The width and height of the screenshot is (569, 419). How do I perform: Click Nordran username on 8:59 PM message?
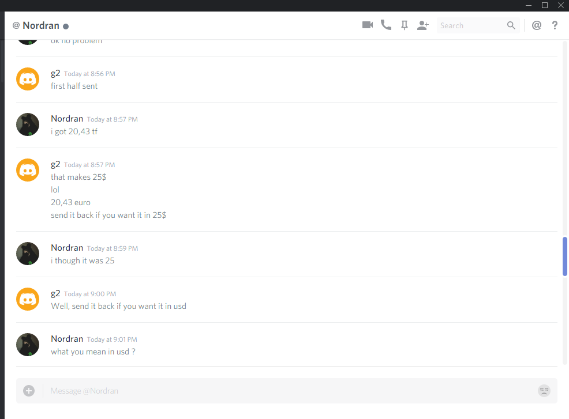click(x=67, y=248)
